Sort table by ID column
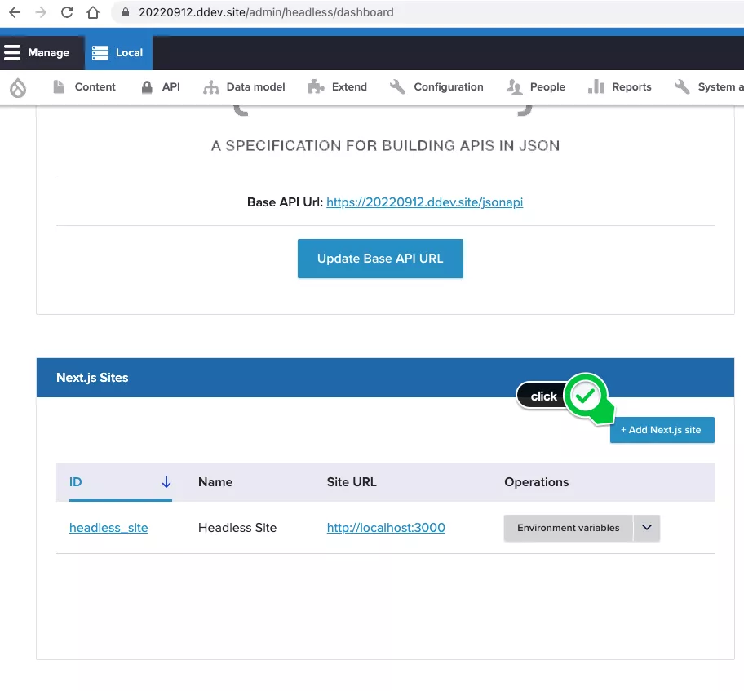 pyautogui.click(x=76, y=482)
